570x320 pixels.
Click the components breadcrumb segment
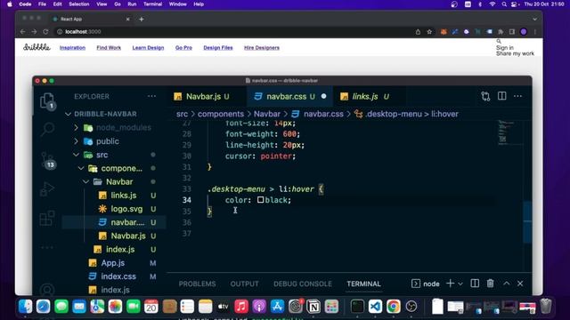(221, 114)
